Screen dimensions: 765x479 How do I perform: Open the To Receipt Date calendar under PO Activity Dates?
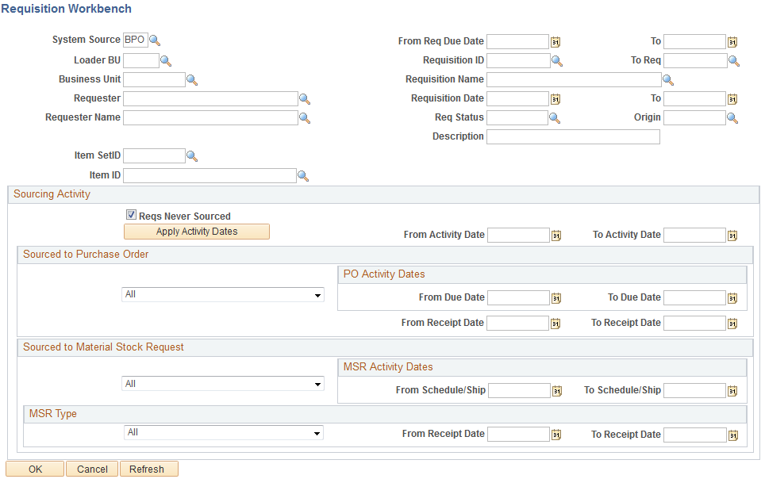click(x=731, y=322)
